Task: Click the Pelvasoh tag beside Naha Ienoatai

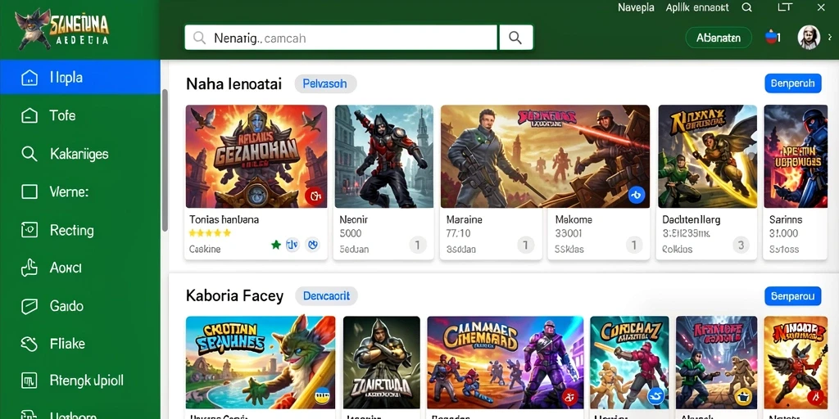Action: 324,84
